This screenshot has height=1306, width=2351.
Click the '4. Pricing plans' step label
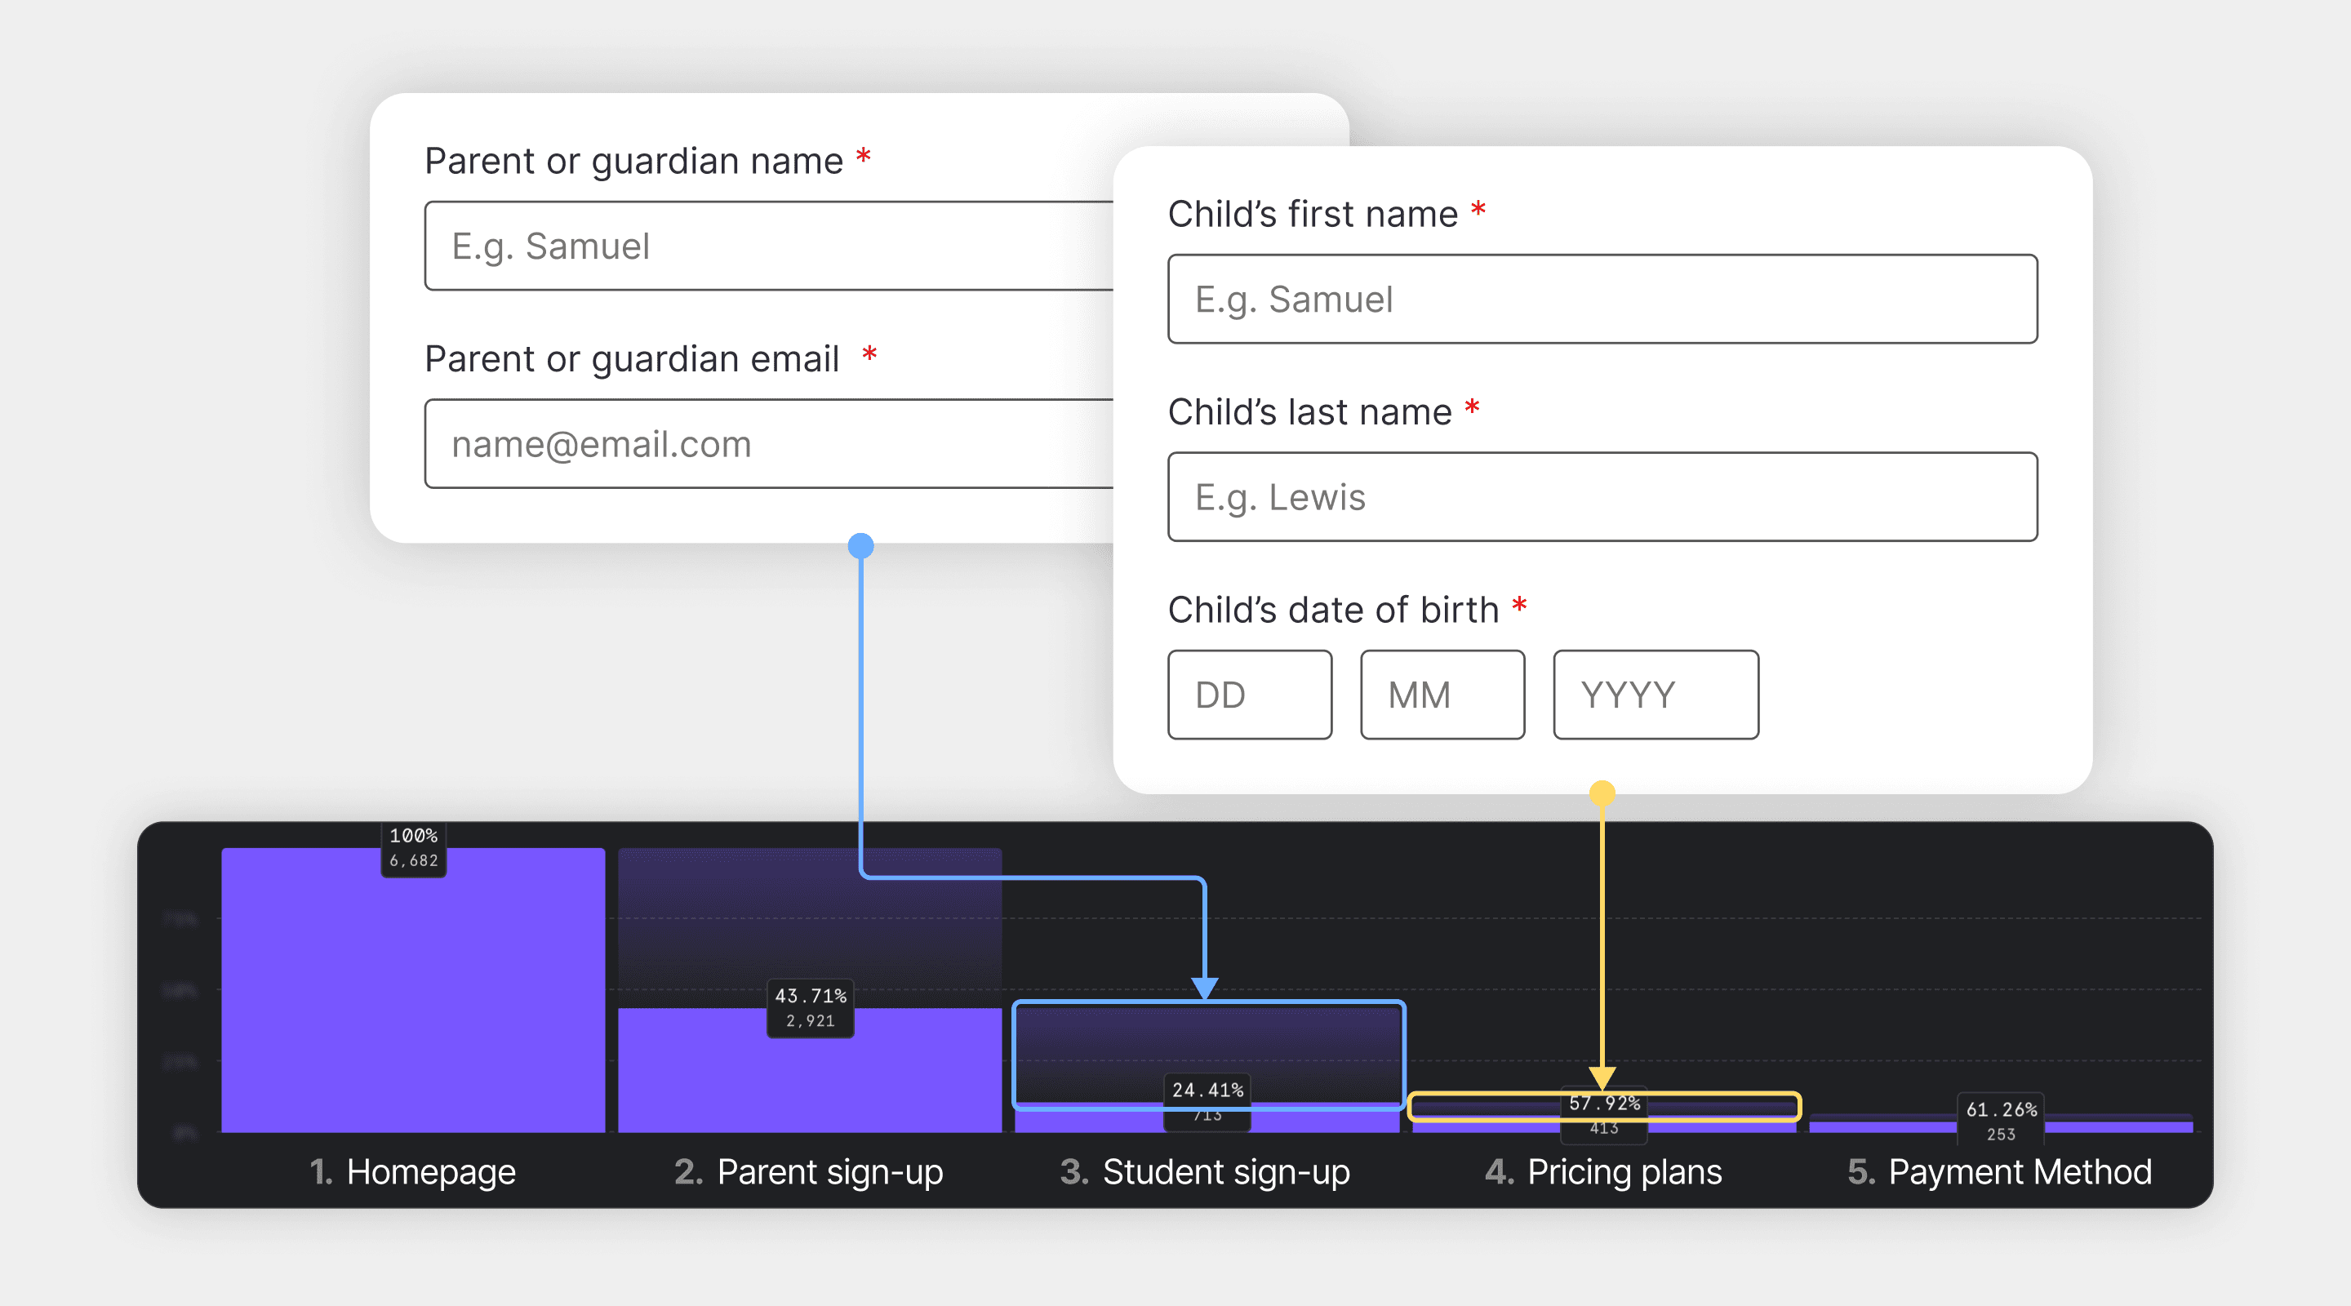pyautogui.click(x=1602, y=1172)
